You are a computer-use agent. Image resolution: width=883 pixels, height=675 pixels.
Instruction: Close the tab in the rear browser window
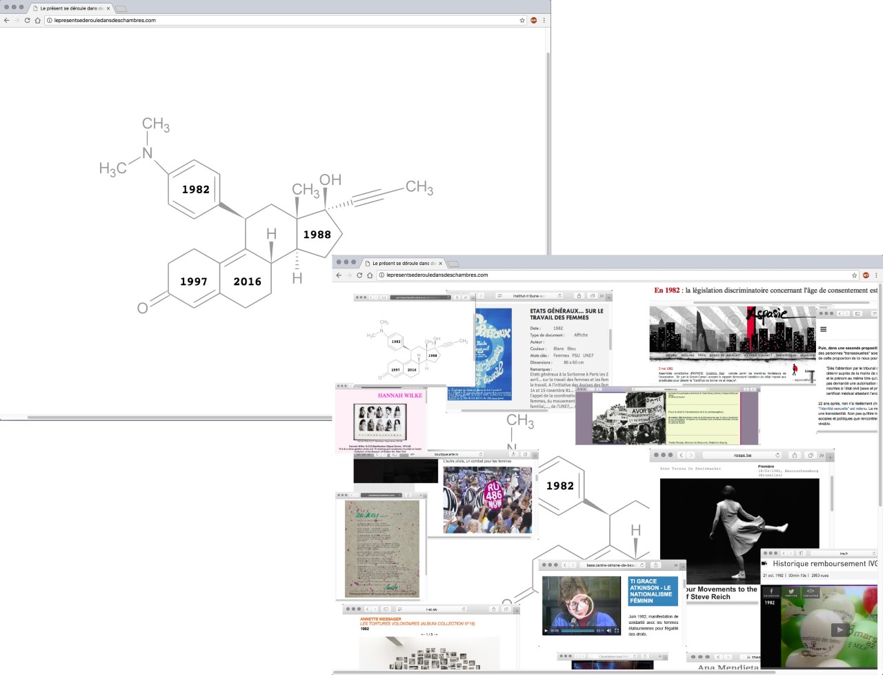pyautogui.click(x=108, y=8)
